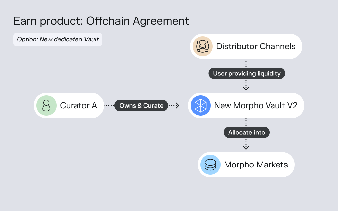Click the Distributor Channels network icon
338x211 pixels.
click(x=203, y=46)
